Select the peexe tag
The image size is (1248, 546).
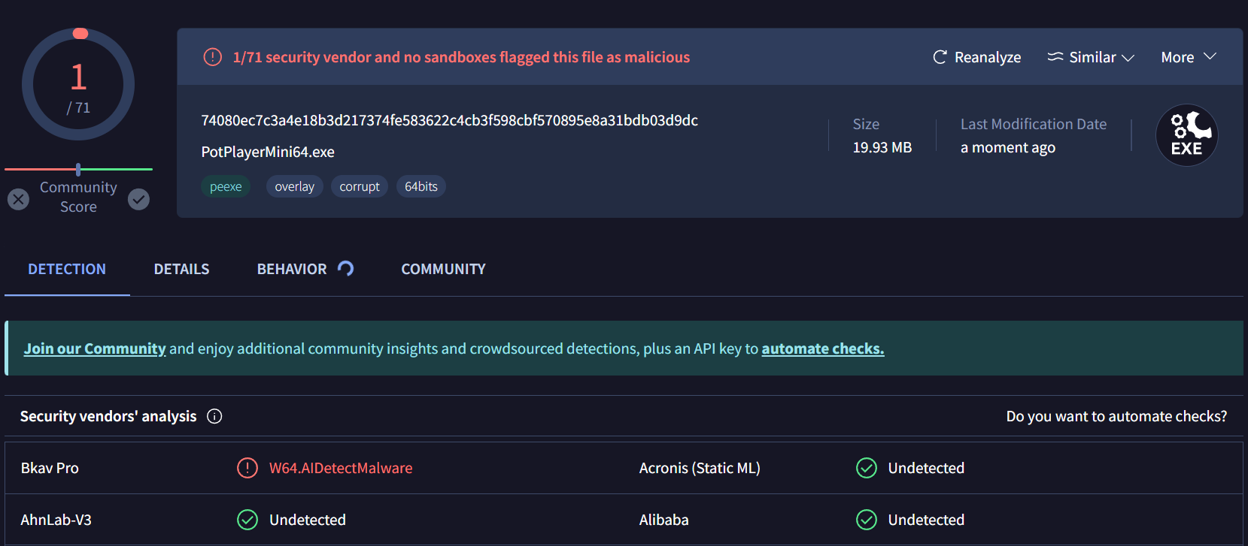click(226, 186)
